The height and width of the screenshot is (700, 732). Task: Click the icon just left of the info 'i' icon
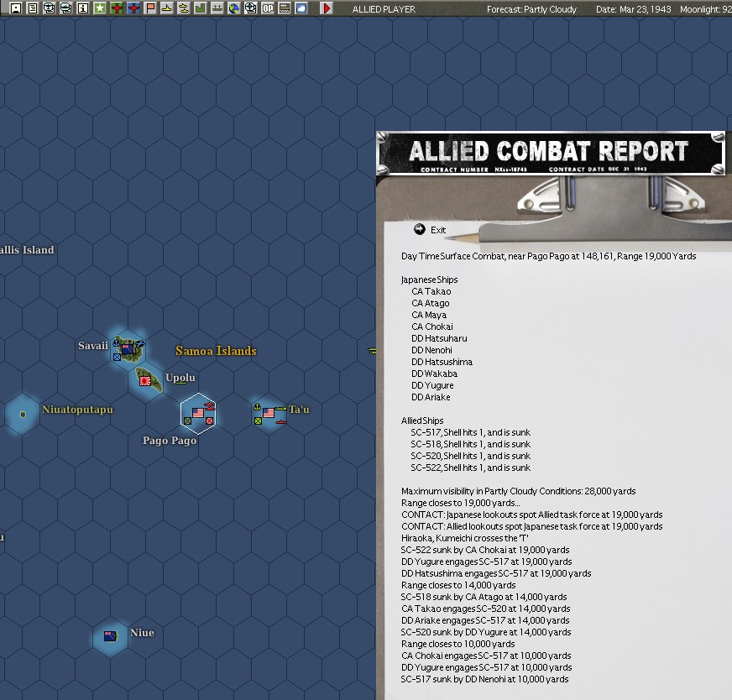[x=66, y=8]
